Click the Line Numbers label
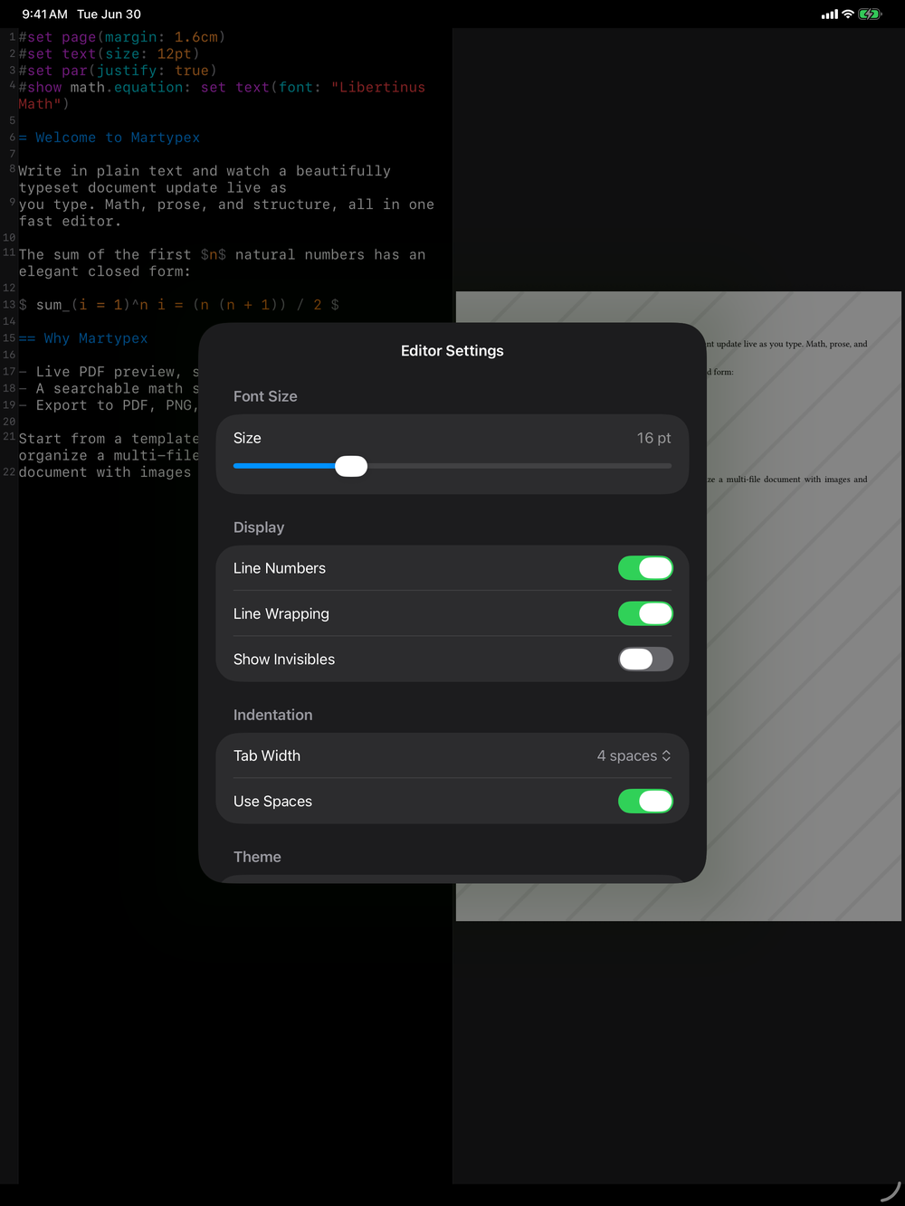The width and height of the screenshot is (905, 1206). [280, 568]
